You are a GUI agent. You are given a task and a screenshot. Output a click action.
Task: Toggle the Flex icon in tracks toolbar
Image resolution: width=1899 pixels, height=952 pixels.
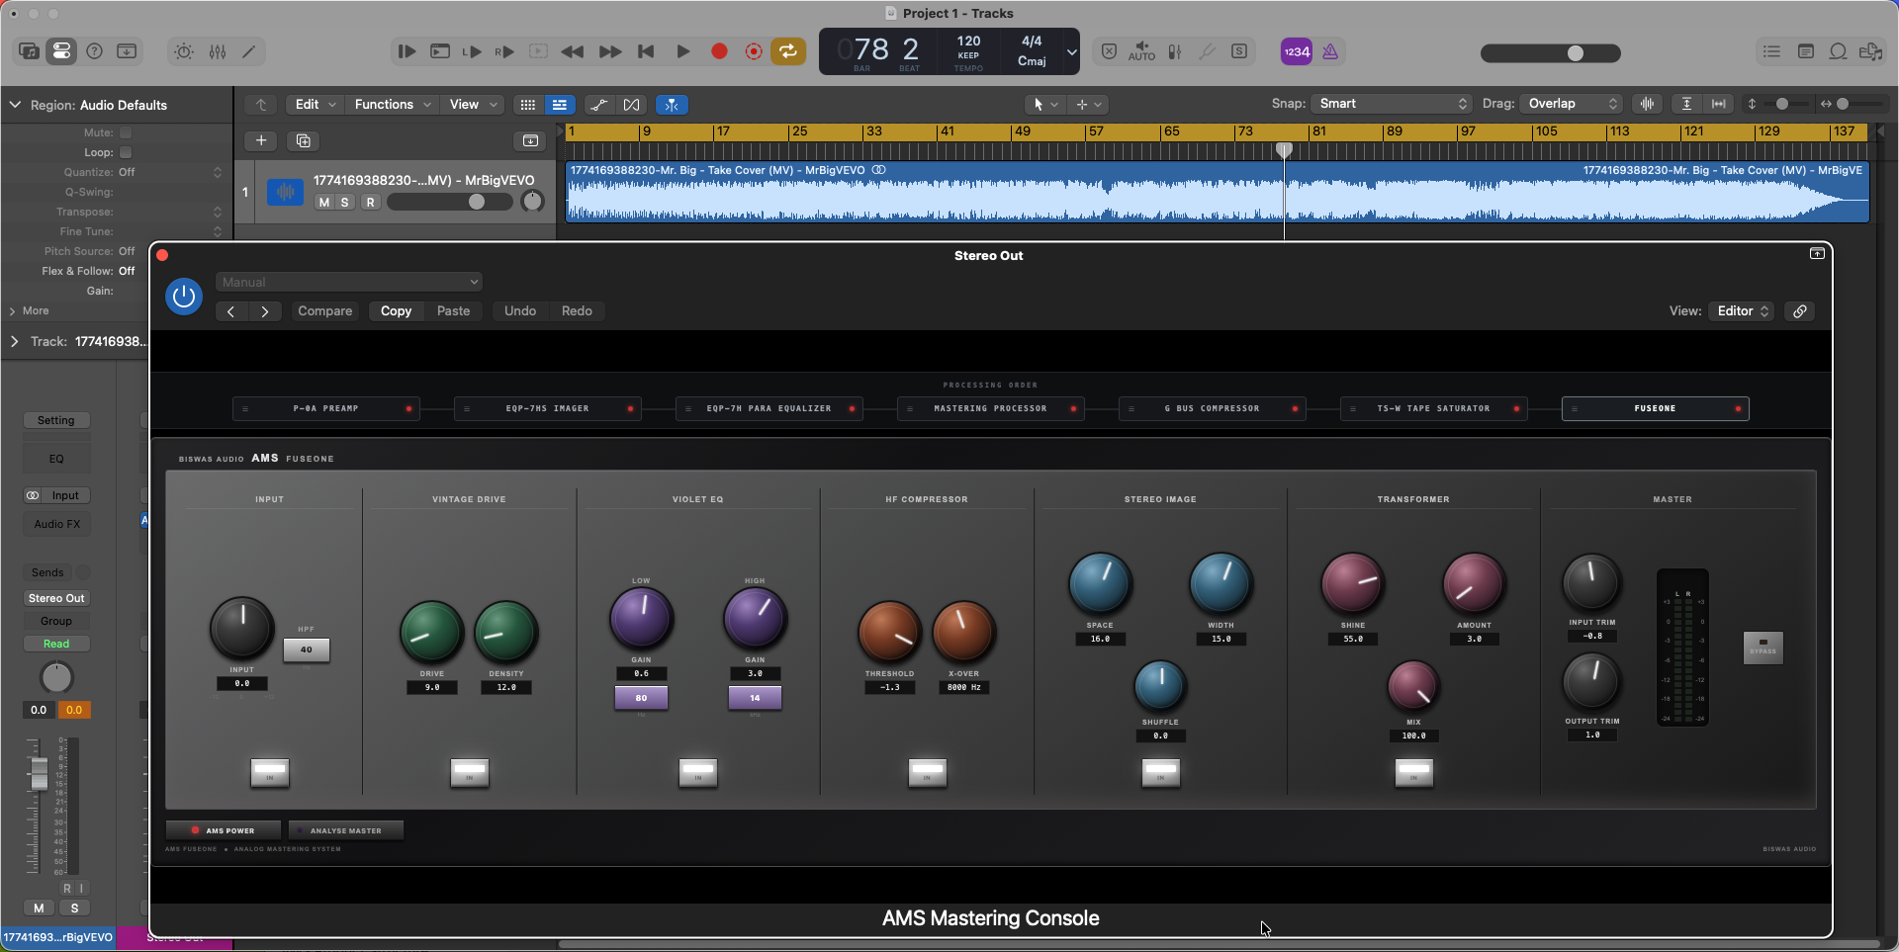click(x=631, y=104)
